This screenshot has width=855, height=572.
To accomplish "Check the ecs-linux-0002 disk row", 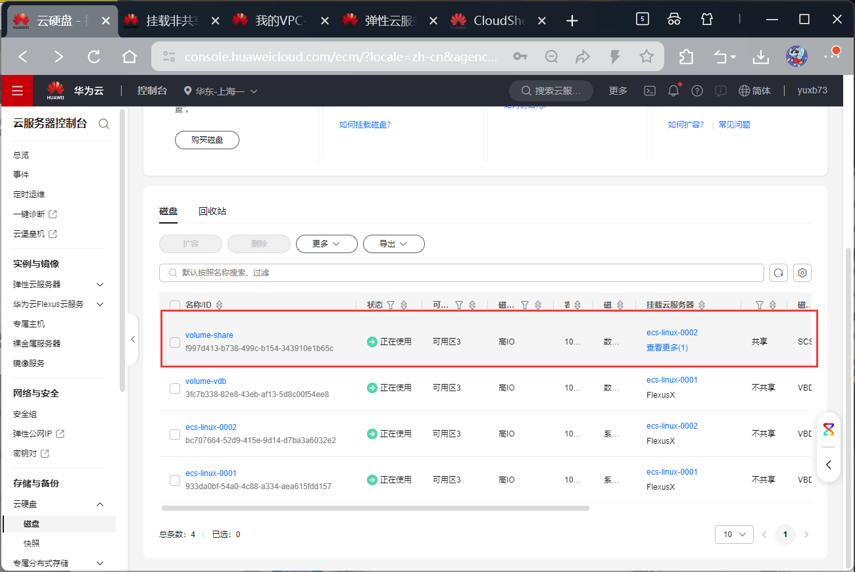I will [x=175, y=434].
